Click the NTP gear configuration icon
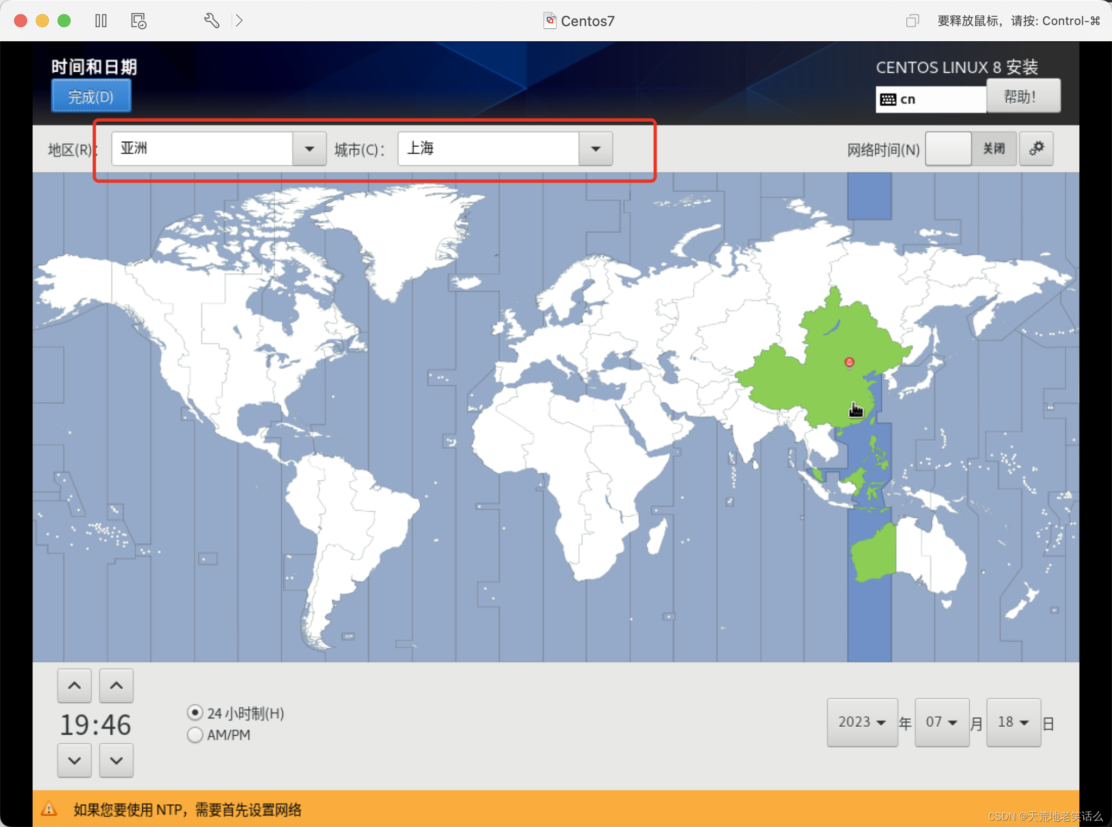Viewport: 1112px width, 827px height. [1036, 148]
